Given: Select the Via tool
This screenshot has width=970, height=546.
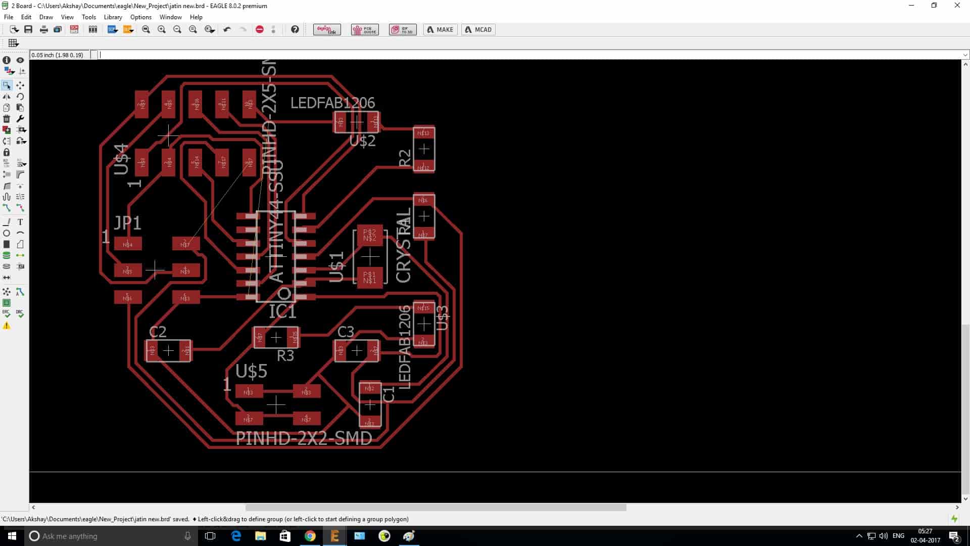Looking at the screenshot, I should (7, 255).
